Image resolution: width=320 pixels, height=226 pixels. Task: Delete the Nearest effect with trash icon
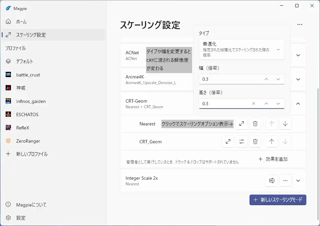255,124
